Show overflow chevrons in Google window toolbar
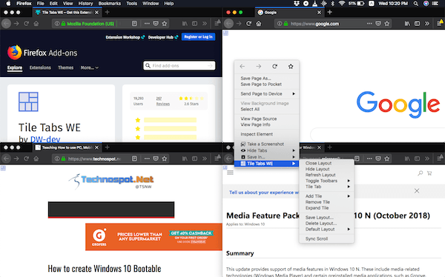Viewport: 445px width, 277px height. (427, 24)
